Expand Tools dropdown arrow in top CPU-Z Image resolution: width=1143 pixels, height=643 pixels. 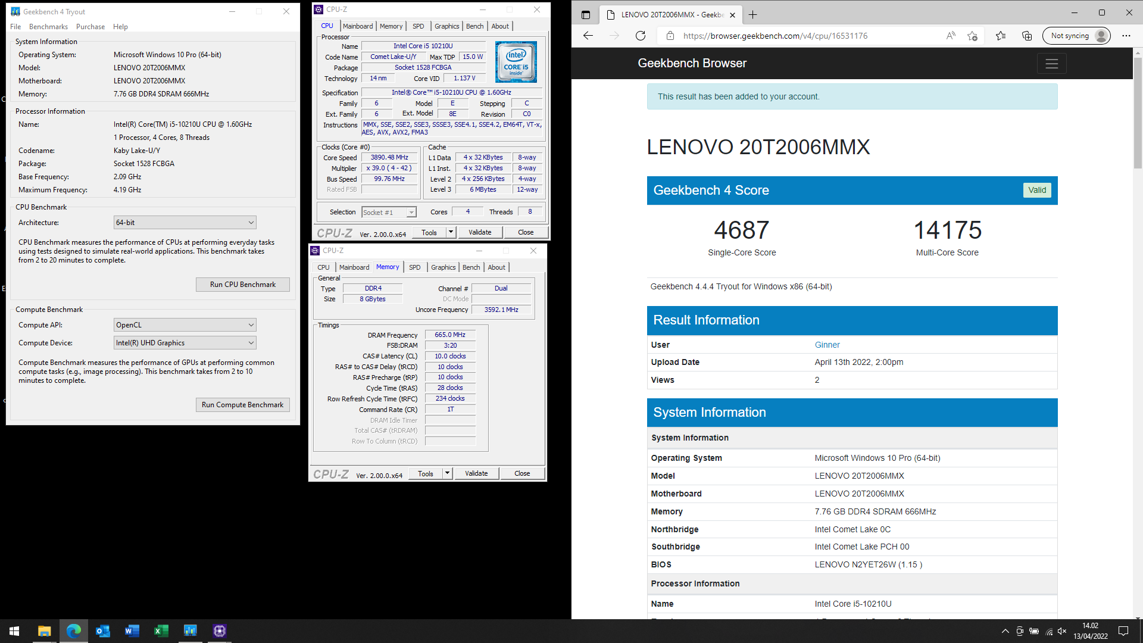click(451, 232)
